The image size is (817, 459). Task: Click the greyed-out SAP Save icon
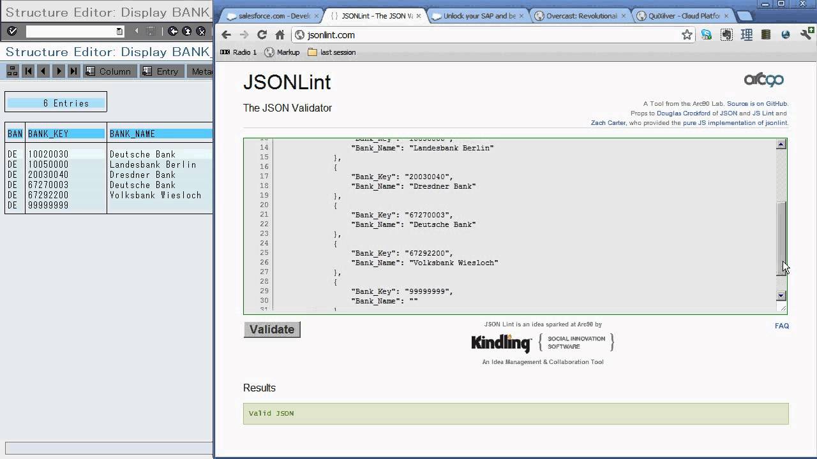click(x=151, y=31)
